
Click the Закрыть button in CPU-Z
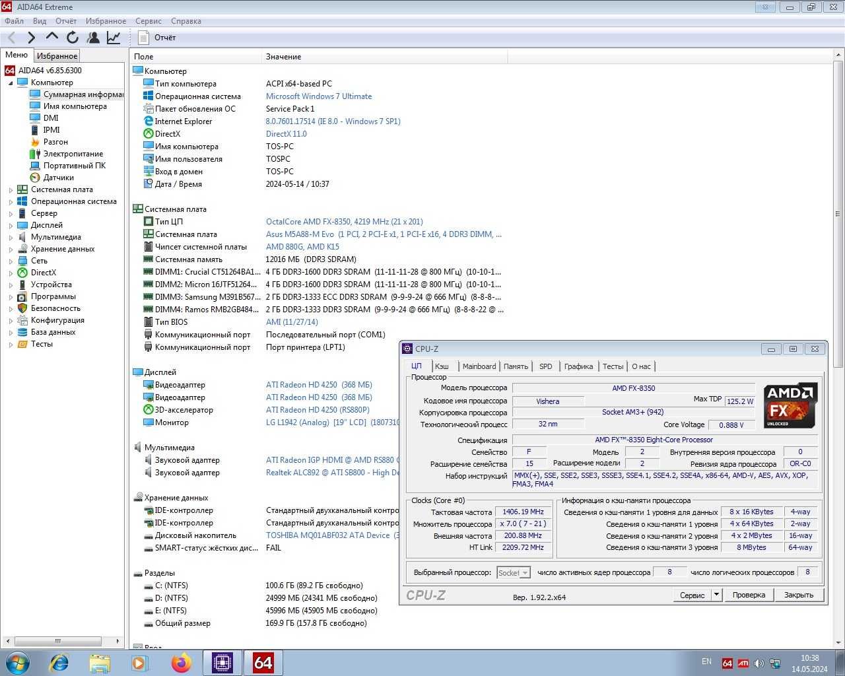(x=799, y=595)
